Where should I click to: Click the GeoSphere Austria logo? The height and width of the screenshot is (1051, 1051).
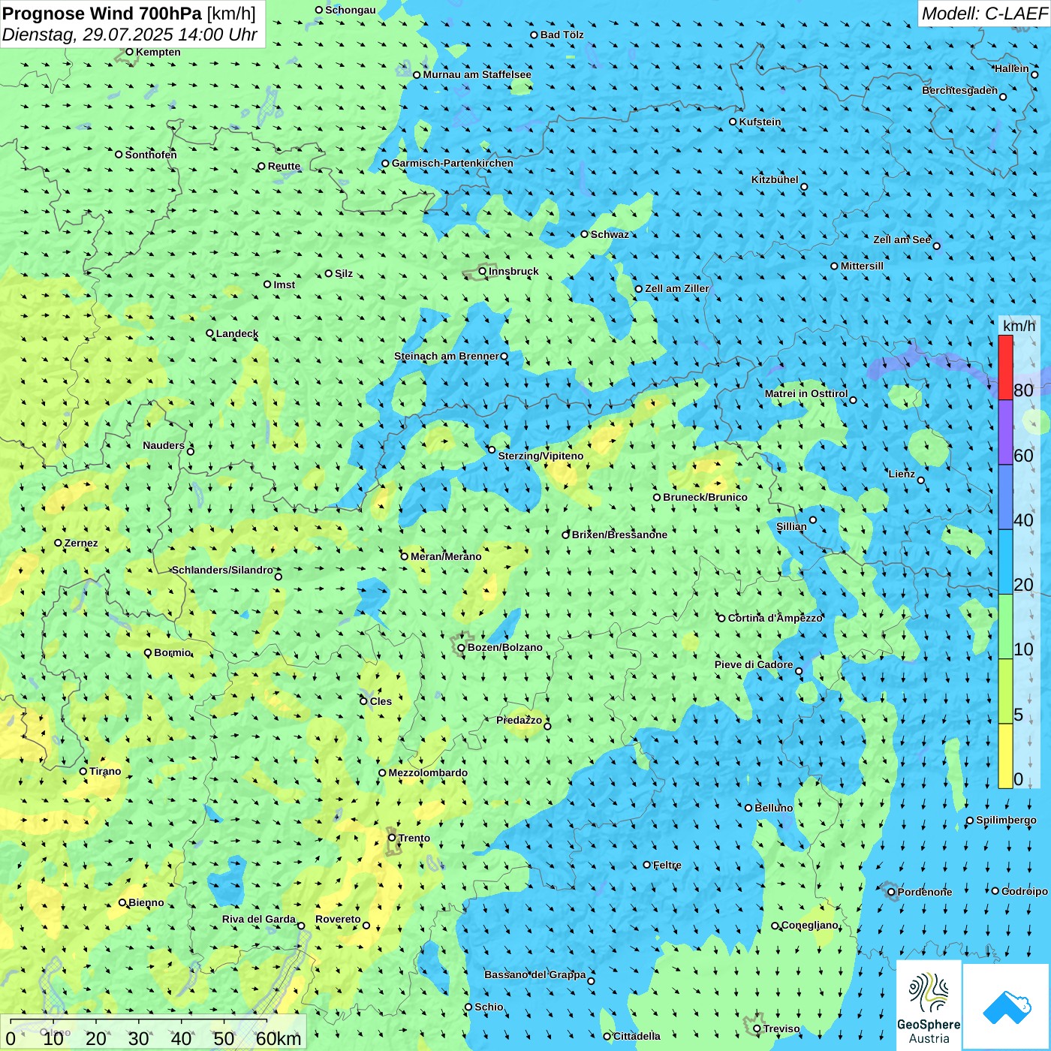coord(929,1007)
